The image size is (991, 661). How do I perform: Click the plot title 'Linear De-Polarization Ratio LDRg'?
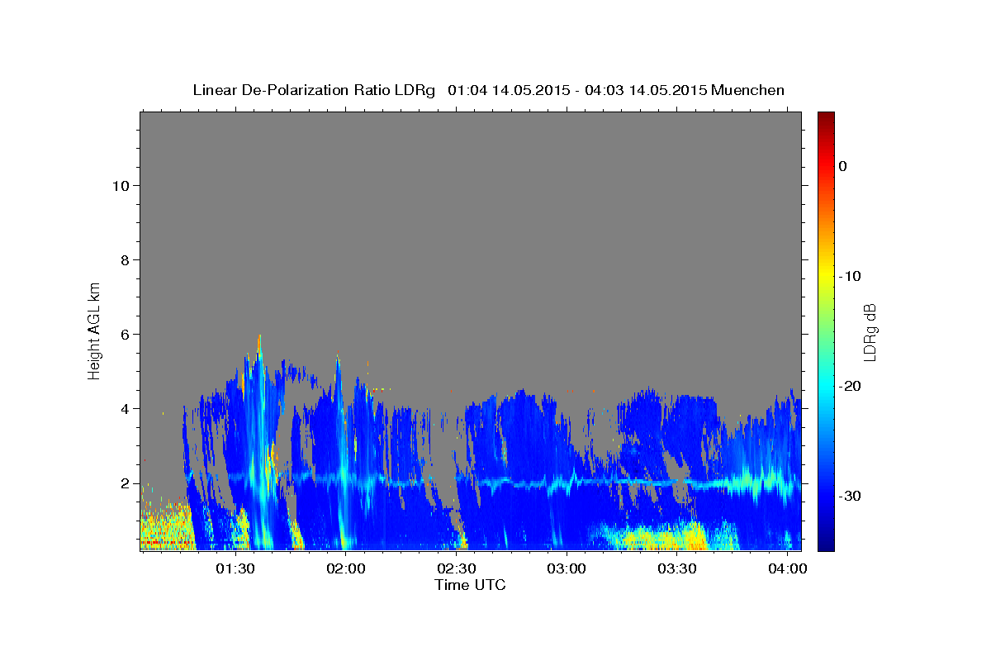coord(314,90)
